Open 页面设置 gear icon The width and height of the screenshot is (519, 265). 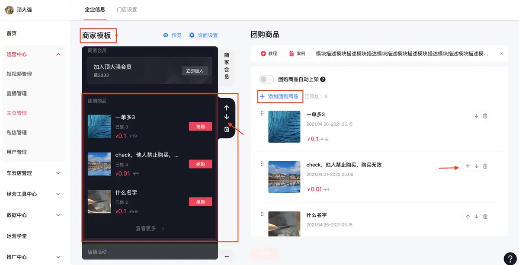(x=192, y=35)
